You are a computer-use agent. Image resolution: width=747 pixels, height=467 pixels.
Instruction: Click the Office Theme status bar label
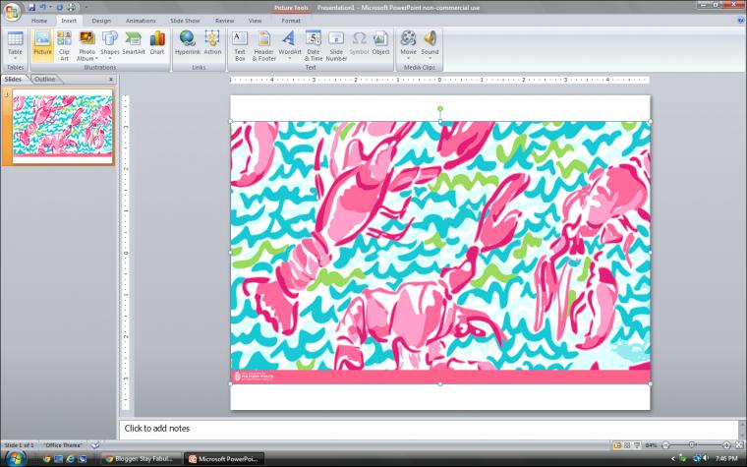pyautogui.click(x=63, y=445)
